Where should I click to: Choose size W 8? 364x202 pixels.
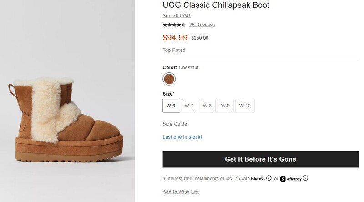click(207, 106)
